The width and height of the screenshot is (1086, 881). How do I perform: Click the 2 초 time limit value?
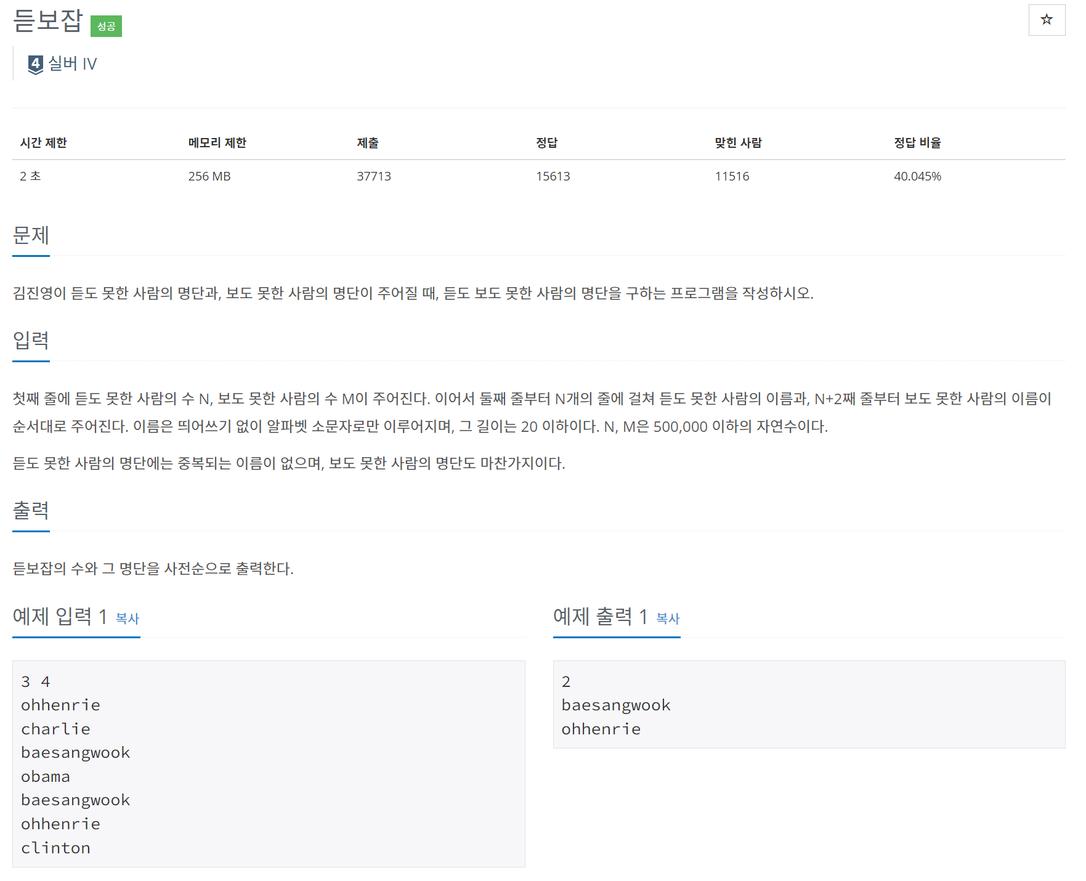tap(30, 176)
